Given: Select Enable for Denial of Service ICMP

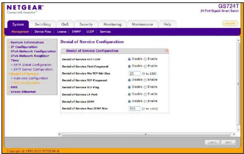Looking at the screenshot, I should pos(145,101).
